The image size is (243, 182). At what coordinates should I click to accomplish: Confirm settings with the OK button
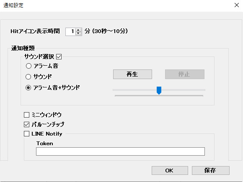[x=170, y=170]
